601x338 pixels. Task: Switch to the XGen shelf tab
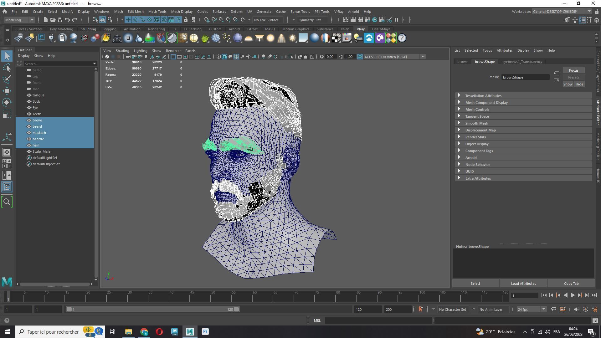[345, 29]
